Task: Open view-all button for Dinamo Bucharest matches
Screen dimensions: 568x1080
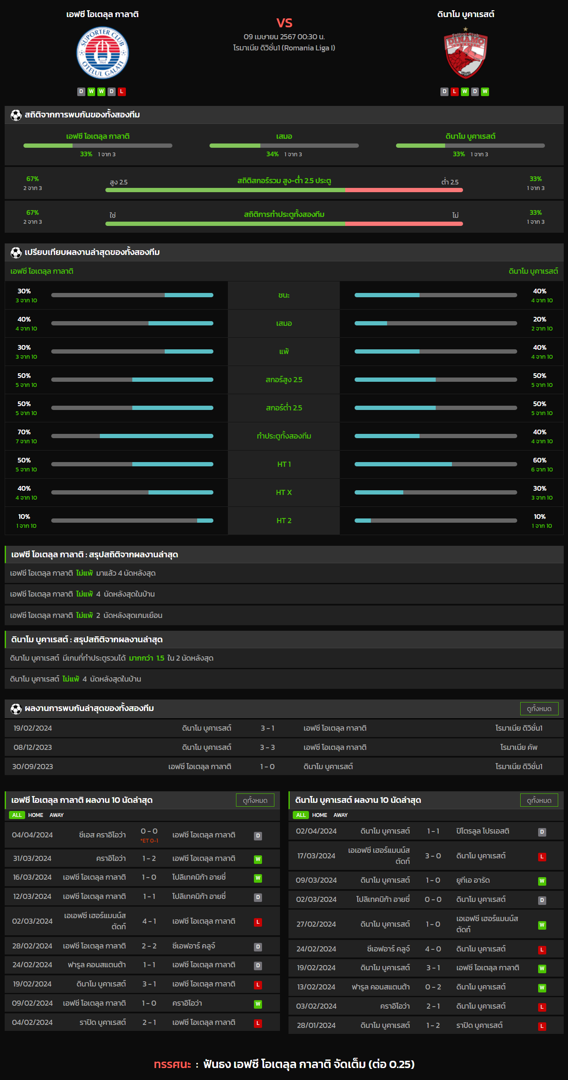Action: click(539, 800)
